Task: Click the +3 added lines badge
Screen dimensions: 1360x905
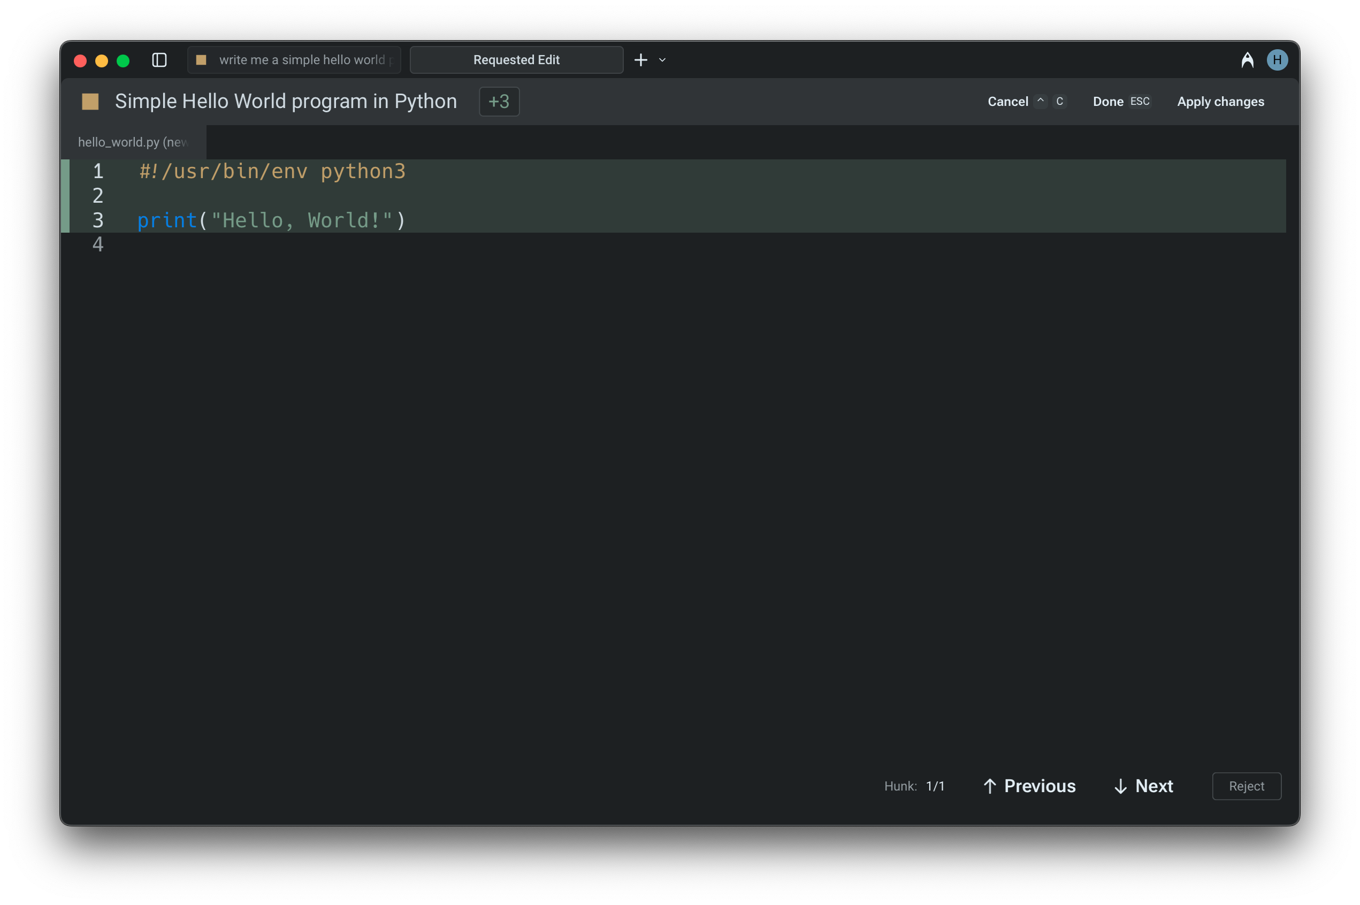Action: click(499, 102)
